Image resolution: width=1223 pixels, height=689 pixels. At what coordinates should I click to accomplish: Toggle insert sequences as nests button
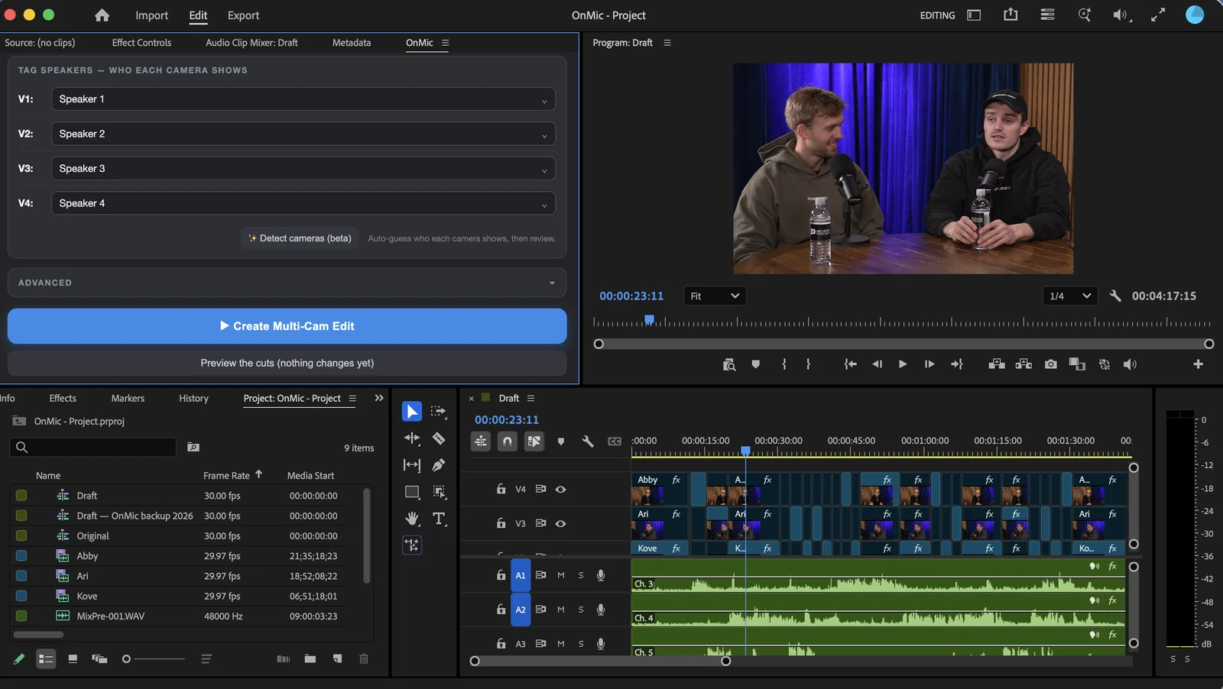tap(481, 442)
